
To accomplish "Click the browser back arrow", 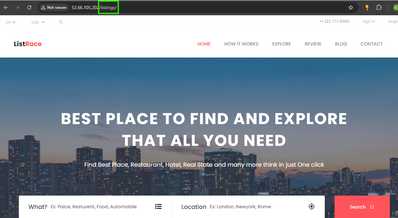I will tap(6, 7).
